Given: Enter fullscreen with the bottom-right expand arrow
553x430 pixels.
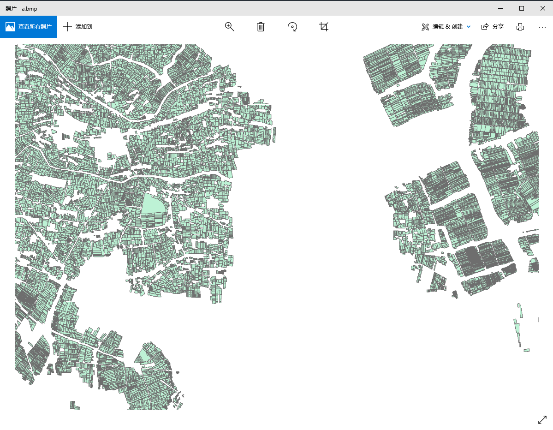Looking at the screenshot, I should (x=542, y=420).
